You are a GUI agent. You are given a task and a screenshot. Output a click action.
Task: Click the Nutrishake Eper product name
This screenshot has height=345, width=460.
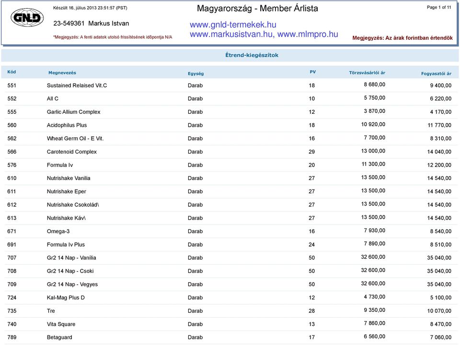point(67,191)
